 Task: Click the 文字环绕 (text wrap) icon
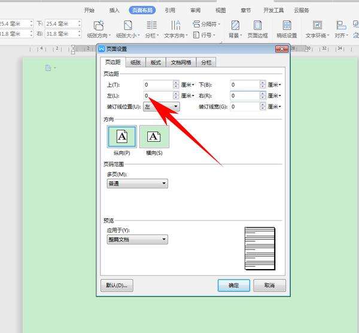pyautogui.click(x=317, y=25)
